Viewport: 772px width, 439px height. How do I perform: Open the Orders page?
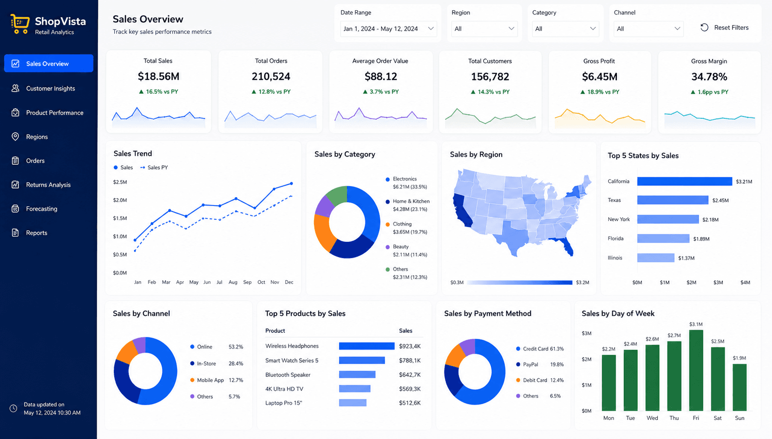point(49,161)
